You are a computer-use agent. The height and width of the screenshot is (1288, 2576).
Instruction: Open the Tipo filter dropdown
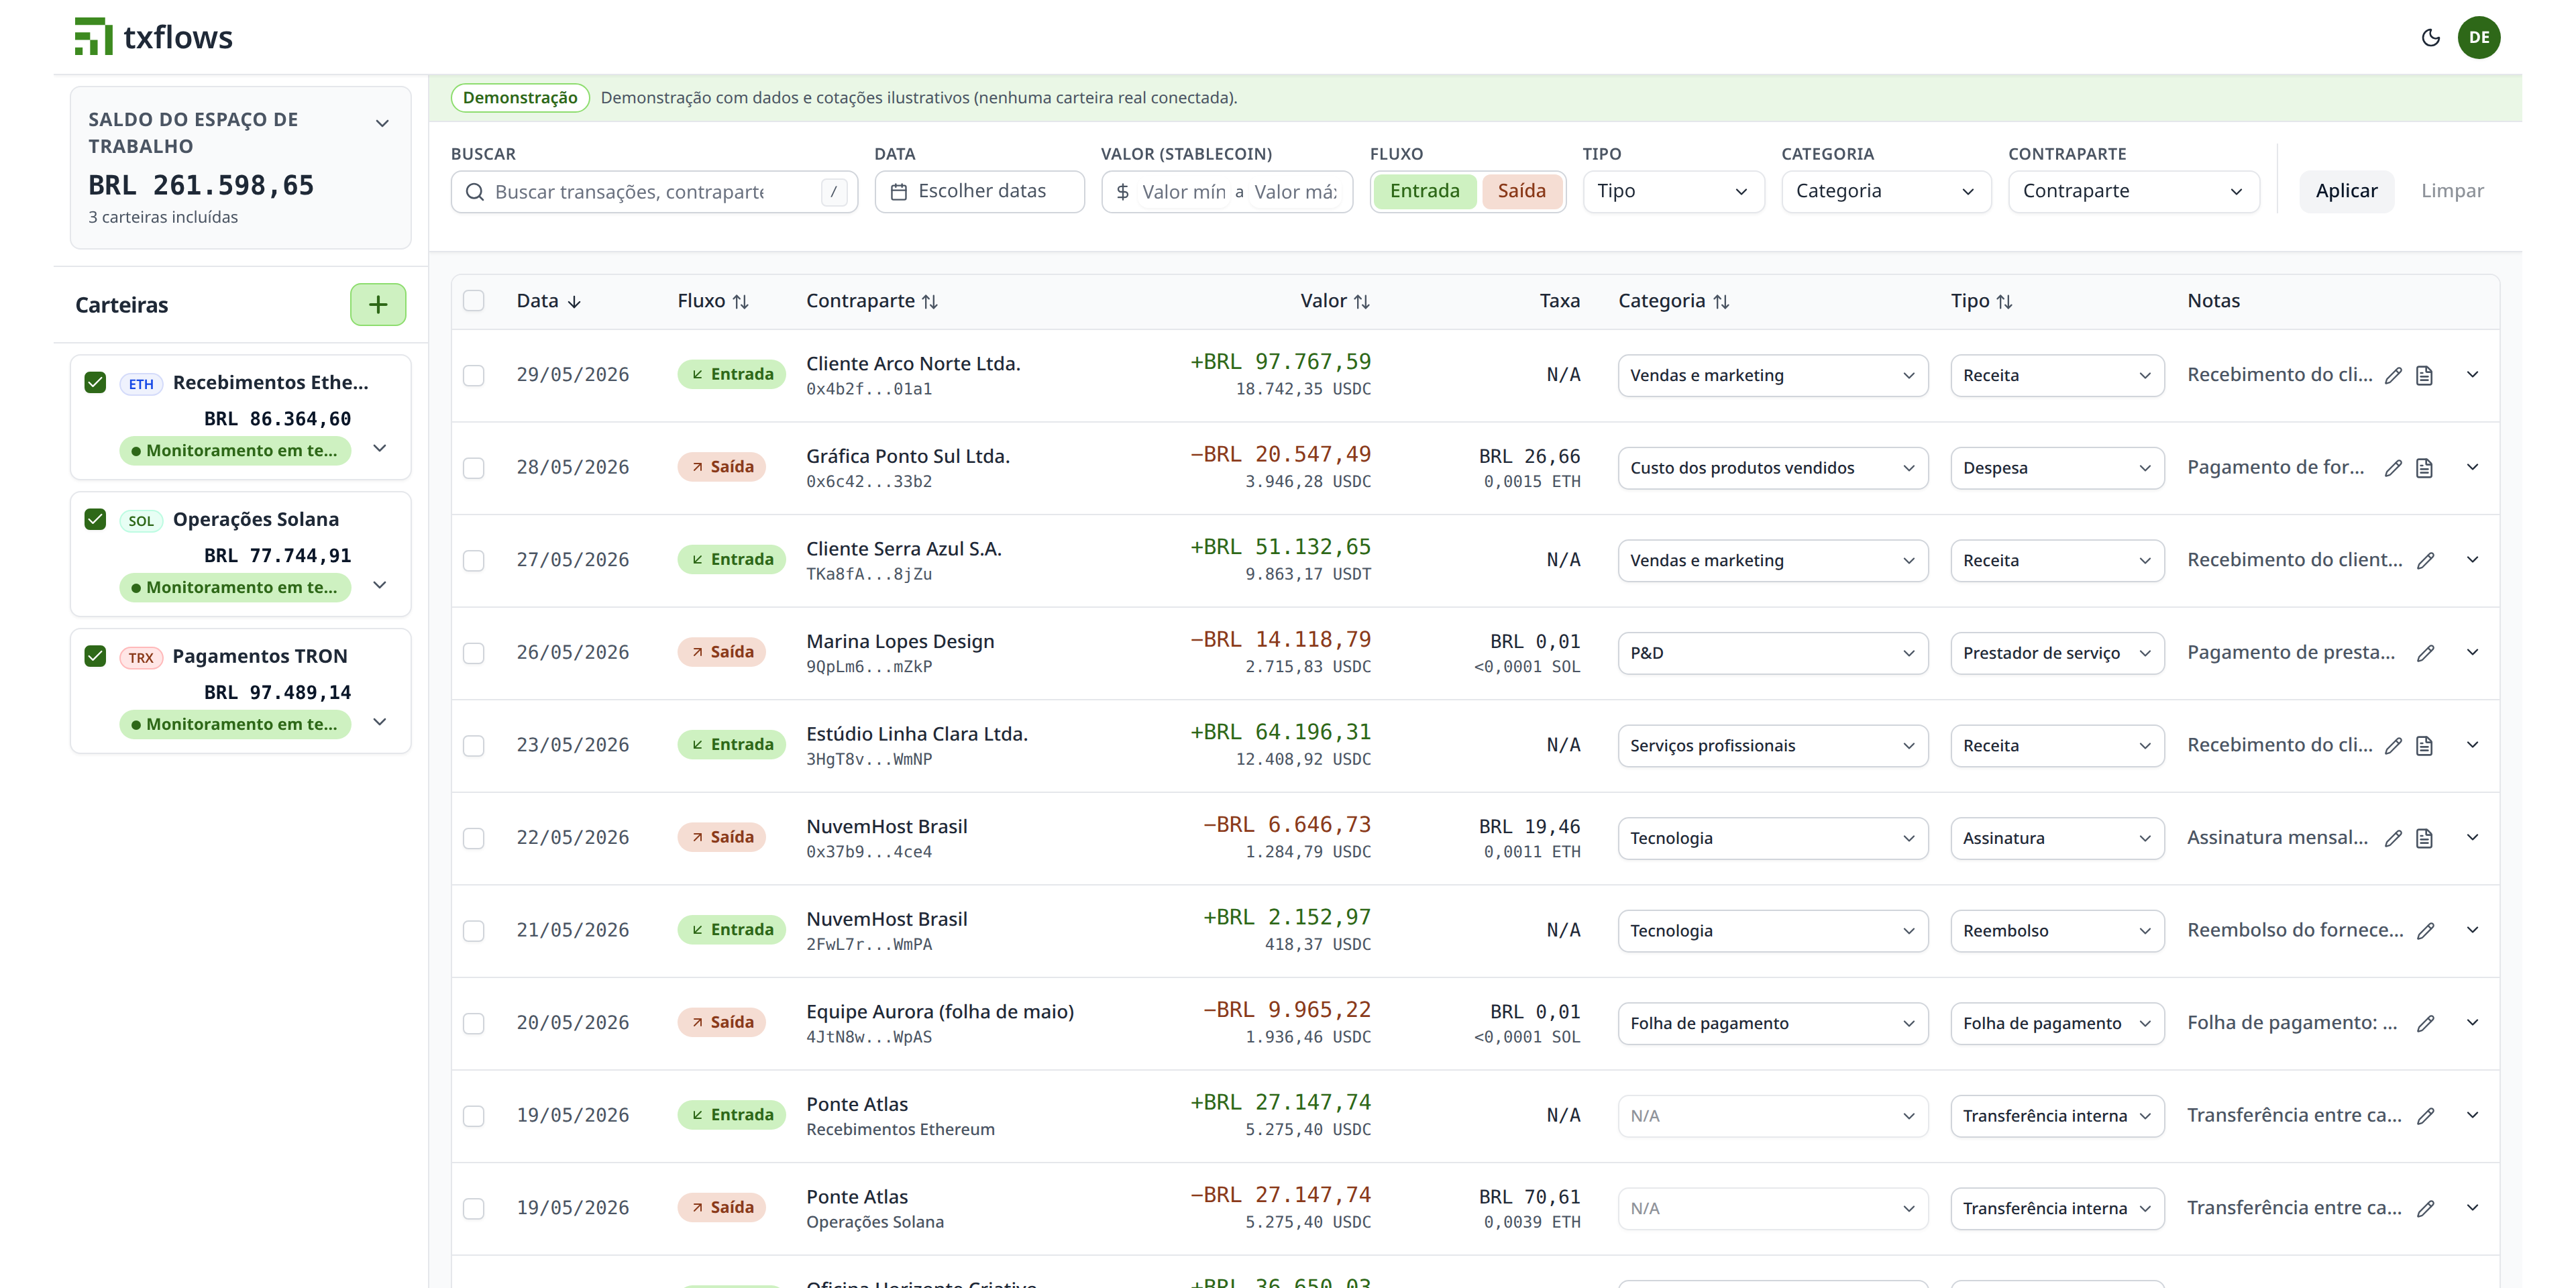[1673, 191]
